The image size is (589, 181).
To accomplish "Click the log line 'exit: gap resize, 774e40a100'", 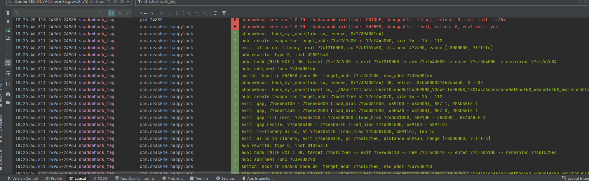I will (344, 124).
